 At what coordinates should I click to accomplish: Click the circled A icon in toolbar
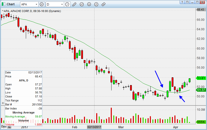click(96, 4)
